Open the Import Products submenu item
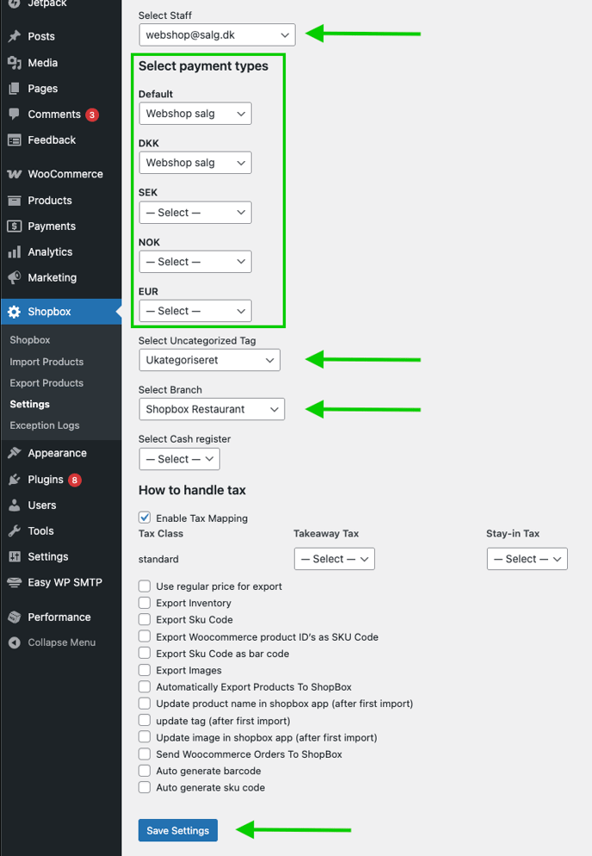The width and height of the screenshot is (592, 856). tap(46, 362)
